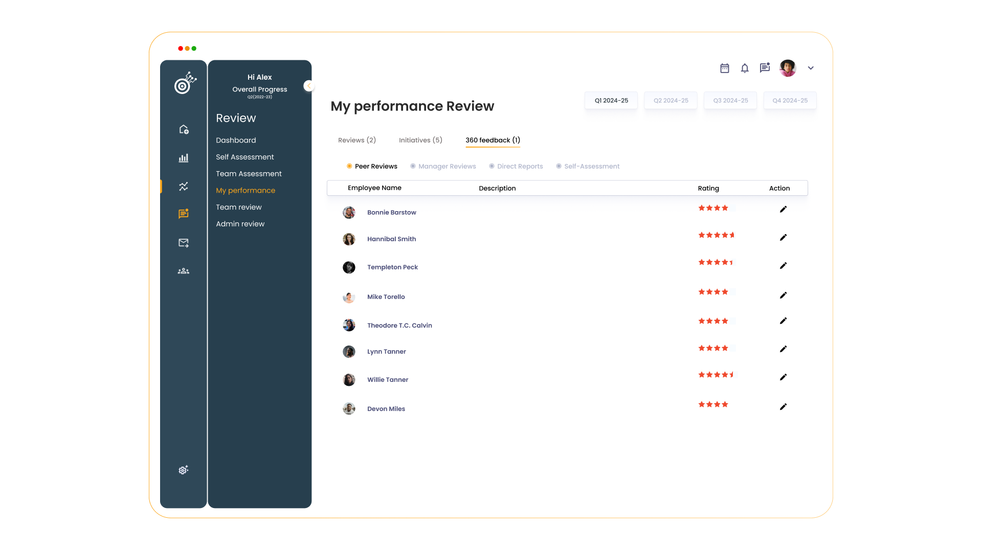Viewport: 982px width, 552px height.
Task: Open the mail envelope sidebar icon
Action: pos(184,243)
